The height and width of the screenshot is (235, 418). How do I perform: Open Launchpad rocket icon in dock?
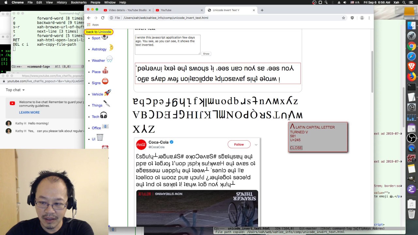411,36
